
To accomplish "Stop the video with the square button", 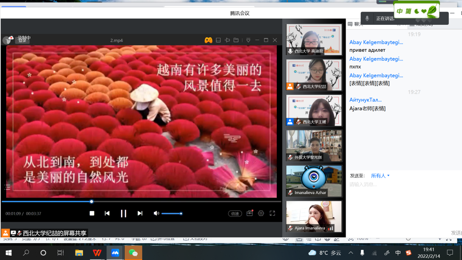I will pos(92,213).
